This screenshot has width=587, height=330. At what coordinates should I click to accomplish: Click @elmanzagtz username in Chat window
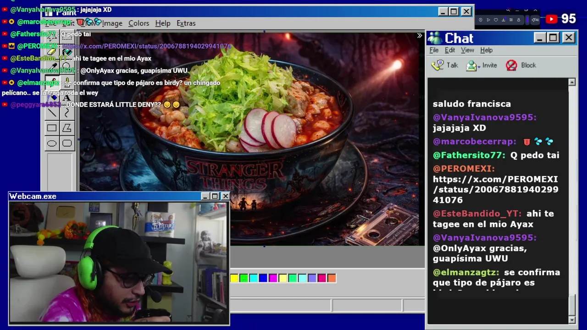(467, 272)
